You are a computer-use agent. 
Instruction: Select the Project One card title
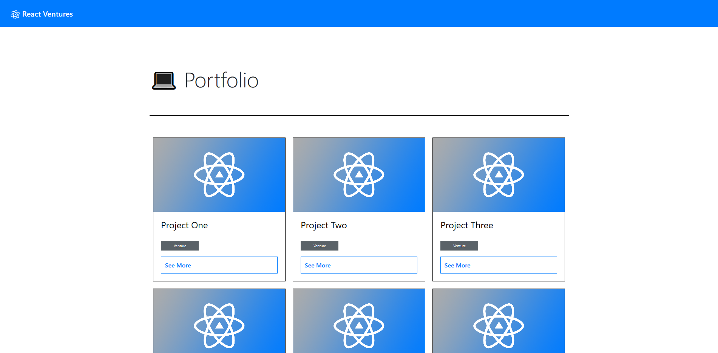pos(184,225)
